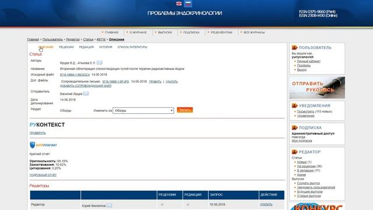Select the Описание tab
Screen dimensions: 373x210
46,47
